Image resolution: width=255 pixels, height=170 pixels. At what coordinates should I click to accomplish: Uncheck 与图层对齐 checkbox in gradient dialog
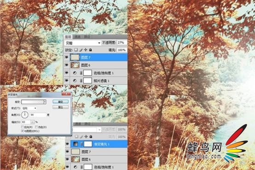click(x=23, y=131)
